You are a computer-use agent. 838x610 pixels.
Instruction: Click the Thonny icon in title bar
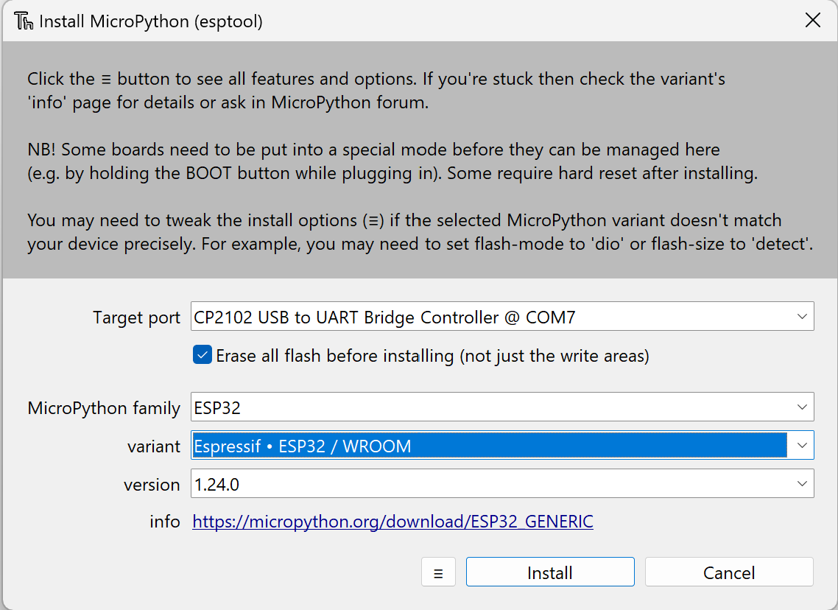pos(24,21)
